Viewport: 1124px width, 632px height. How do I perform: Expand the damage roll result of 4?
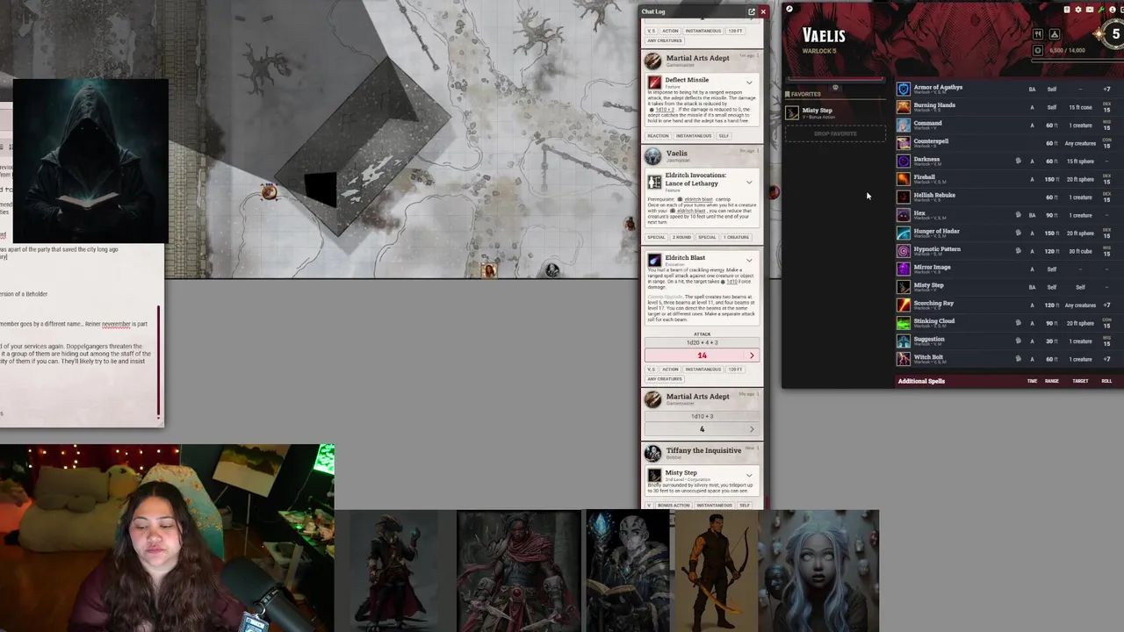[752, 429]
